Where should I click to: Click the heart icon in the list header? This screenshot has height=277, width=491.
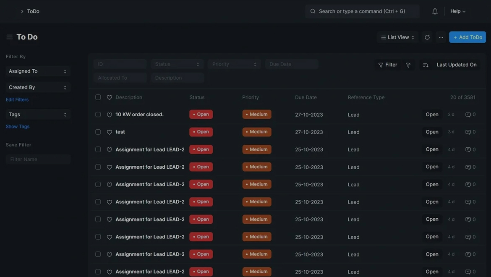110,97
